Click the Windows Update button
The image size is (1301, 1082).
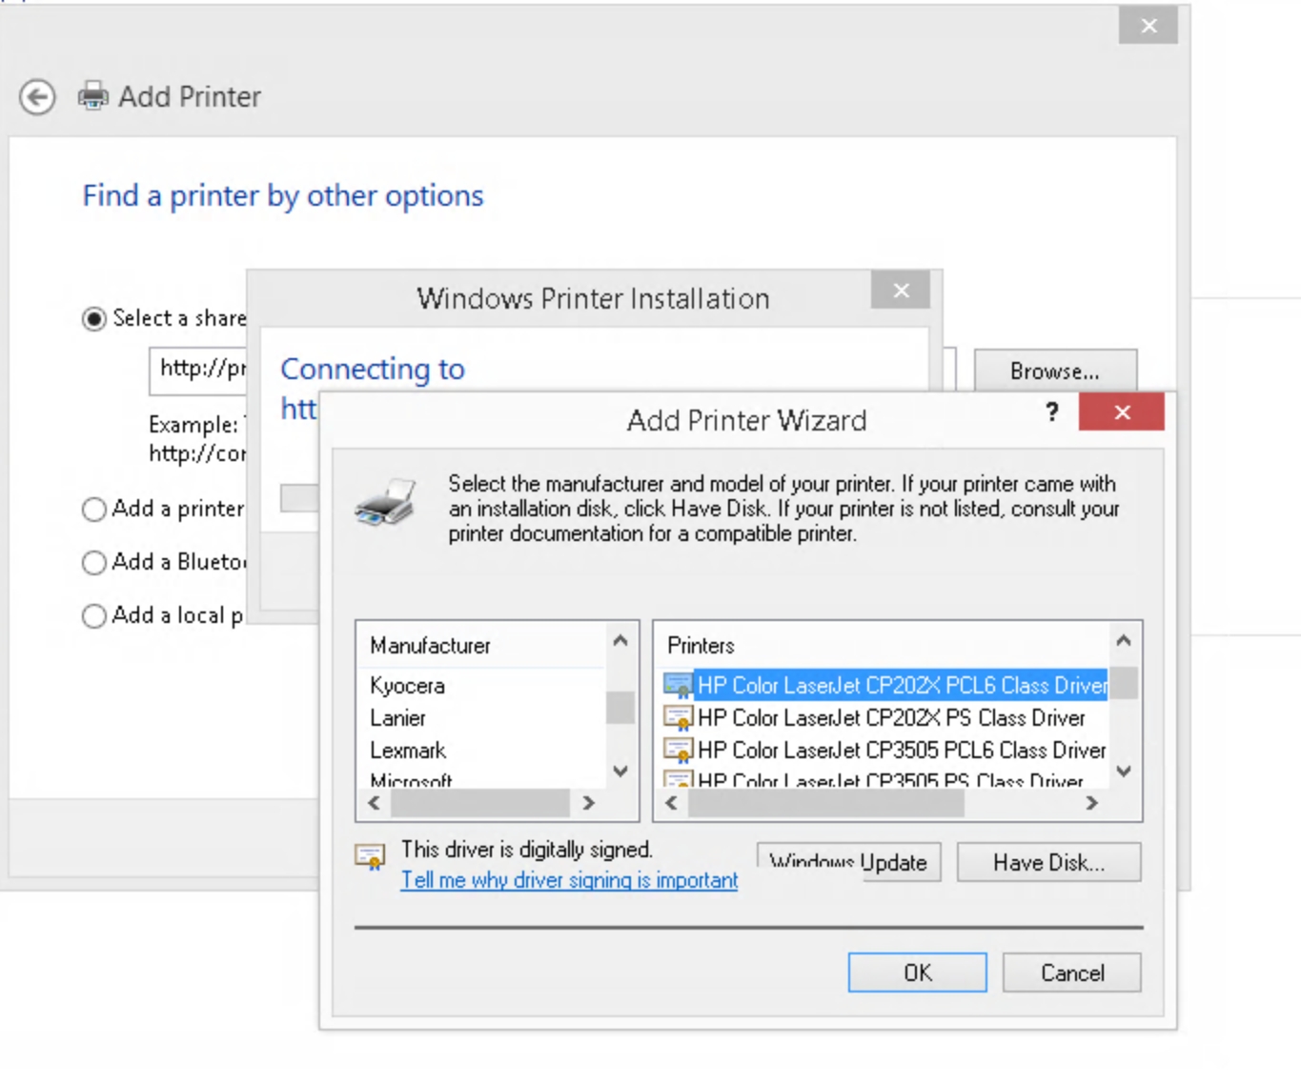point(848,862)
